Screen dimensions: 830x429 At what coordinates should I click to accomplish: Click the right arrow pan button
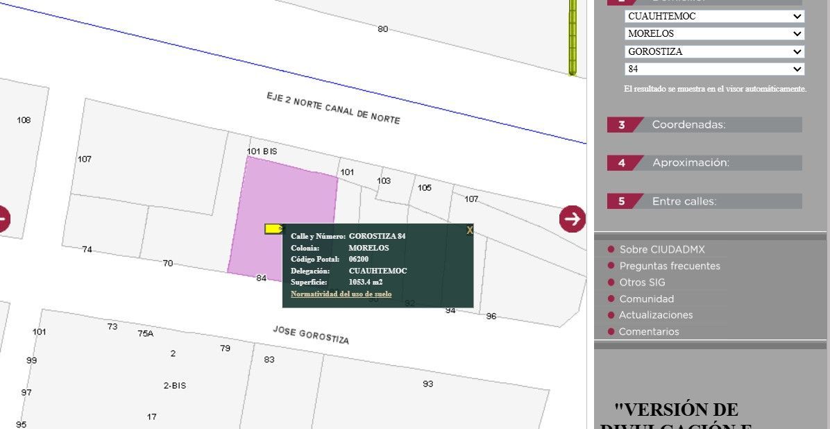click(572, 219)
